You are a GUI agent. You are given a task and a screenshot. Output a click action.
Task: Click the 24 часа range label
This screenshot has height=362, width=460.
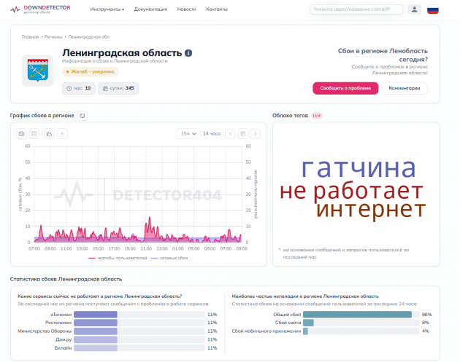(x=212, y=134)
